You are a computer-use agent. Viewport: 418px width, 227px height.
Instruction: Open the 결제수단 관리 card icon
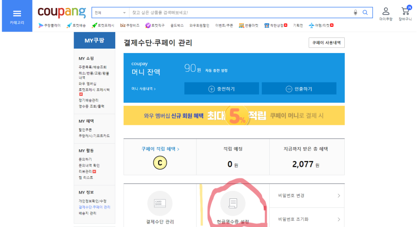[x=160, y=203]
